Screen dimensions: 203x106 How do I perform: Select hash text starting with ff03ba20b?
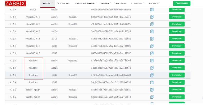coord(111,75)
